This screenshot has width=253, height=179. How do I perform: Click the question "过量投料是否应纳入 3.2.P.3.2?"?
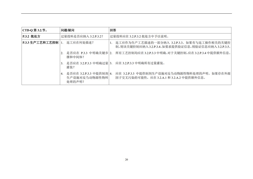tap(82, 36)
